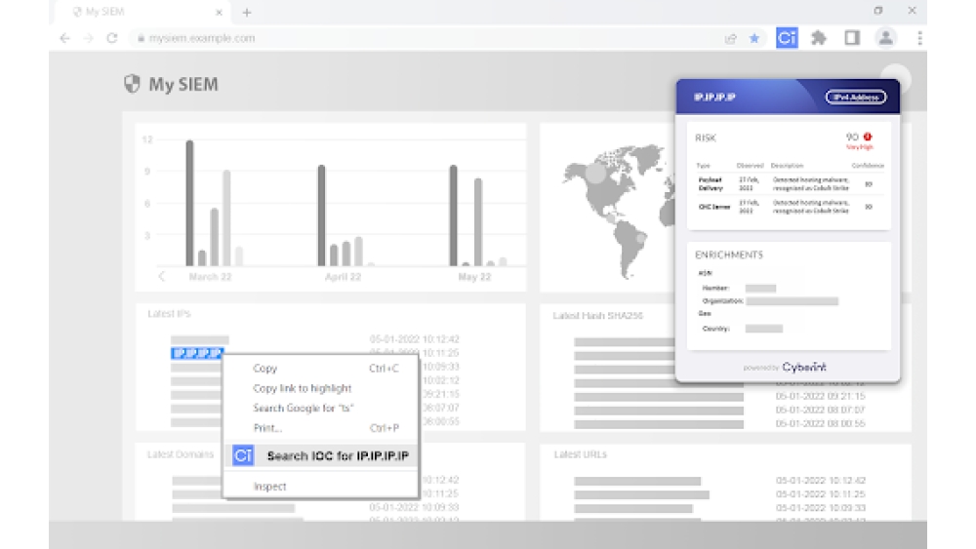This screenshot has width=976, height=549.
Task: Click the RISK section heading in popup
Action: pos(706,137)
